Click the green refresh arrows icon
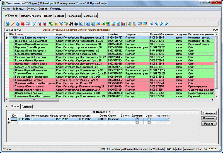 tap(51, 24)
